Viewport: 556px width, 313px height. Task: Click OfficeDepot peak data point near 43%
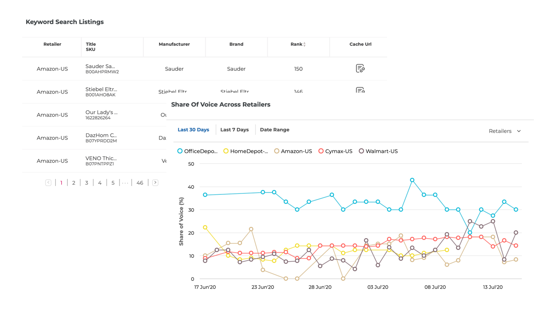coord(412,180)
